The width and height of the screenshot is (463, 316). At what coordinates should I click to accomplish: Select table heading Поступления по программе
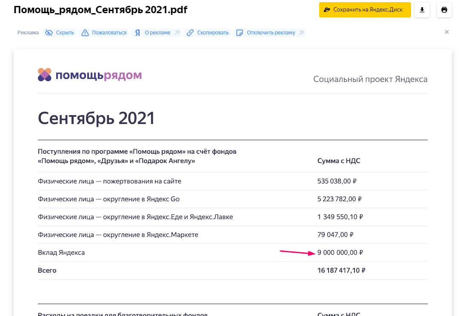click(137, 156)
